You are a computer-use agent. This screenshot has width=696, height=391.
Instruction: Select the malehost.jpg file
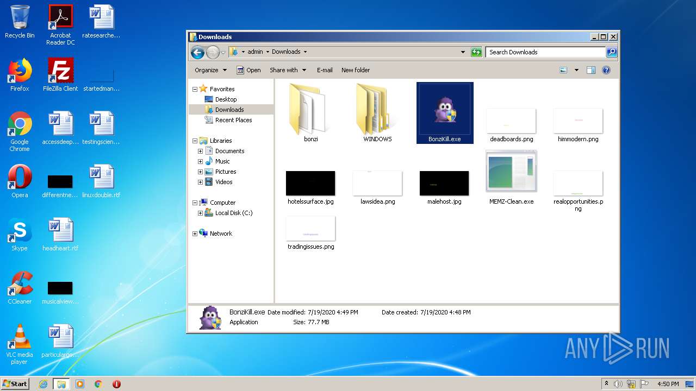click(x=444, y=188)
